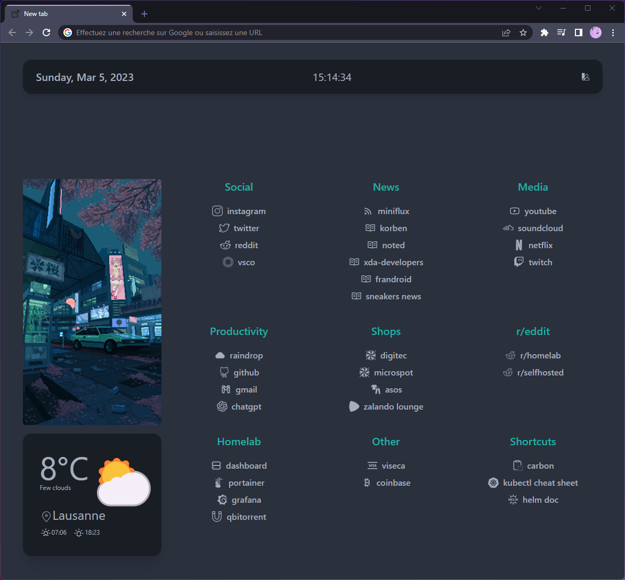Screen dimensions: 625x580
Task: Click the Netflix N icon
Action: pyautogui.click(x=518, y=245)
